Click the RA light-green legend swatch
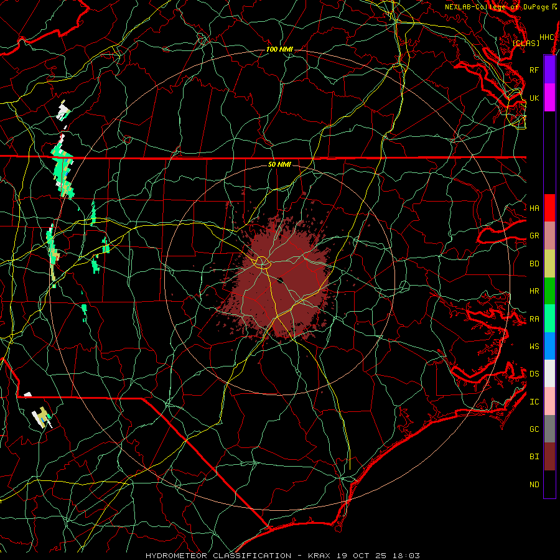The height and width of the screenshot is (560, 560). (549, 318)
